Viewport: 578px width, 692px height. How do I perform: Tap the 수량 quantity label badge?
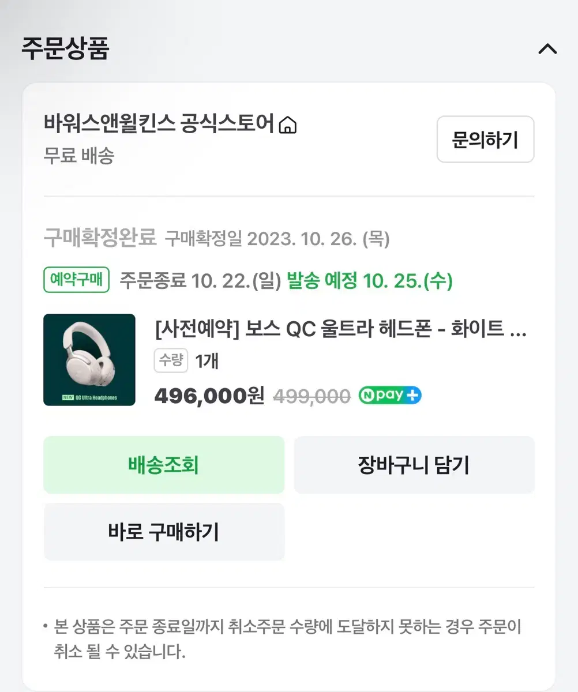click(171, 361)
